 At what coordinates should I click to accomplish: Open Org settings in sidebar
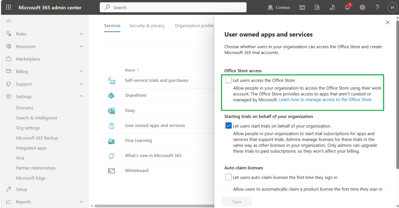pos(28,128)
